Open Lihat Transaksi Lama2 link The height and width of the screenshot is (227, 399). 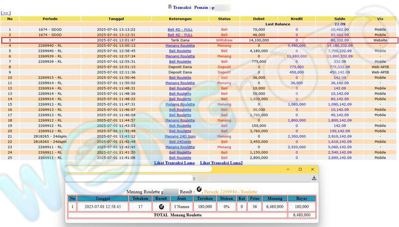(221, 163)
